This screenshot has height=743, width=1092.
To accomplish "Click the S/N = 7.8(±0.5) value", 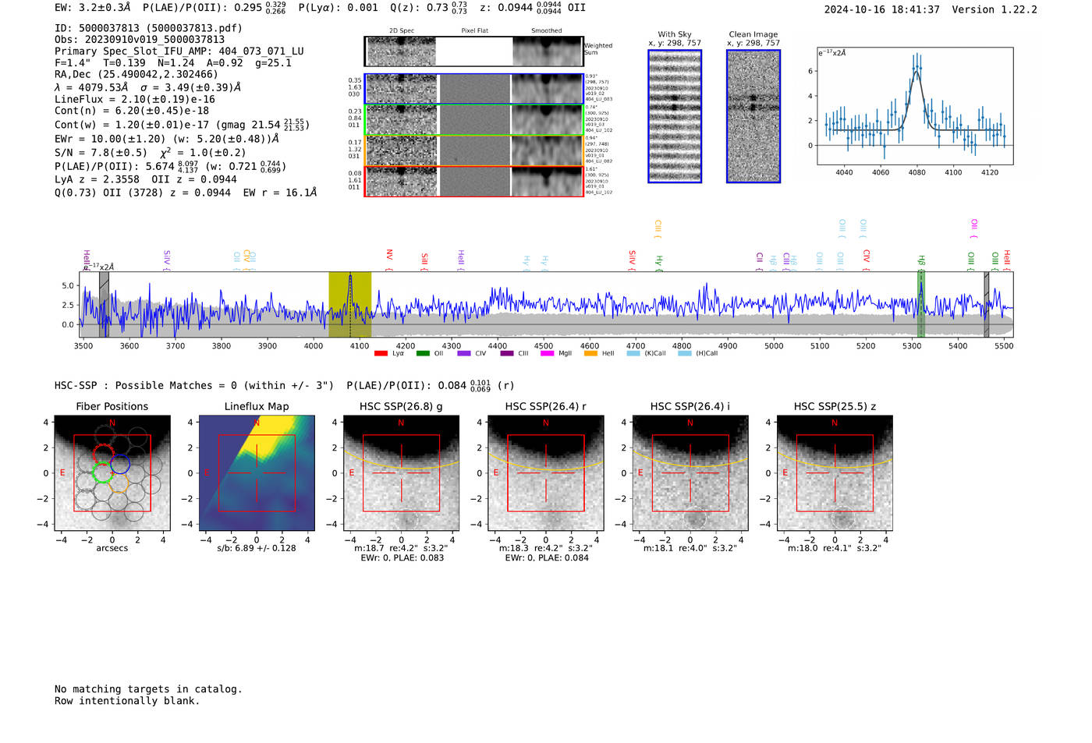I will point(101,153).
